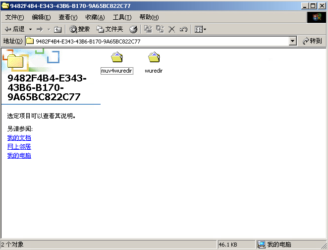328x250 pixels.
Task: Click the window resize grip corner
Action: [324, 245]
